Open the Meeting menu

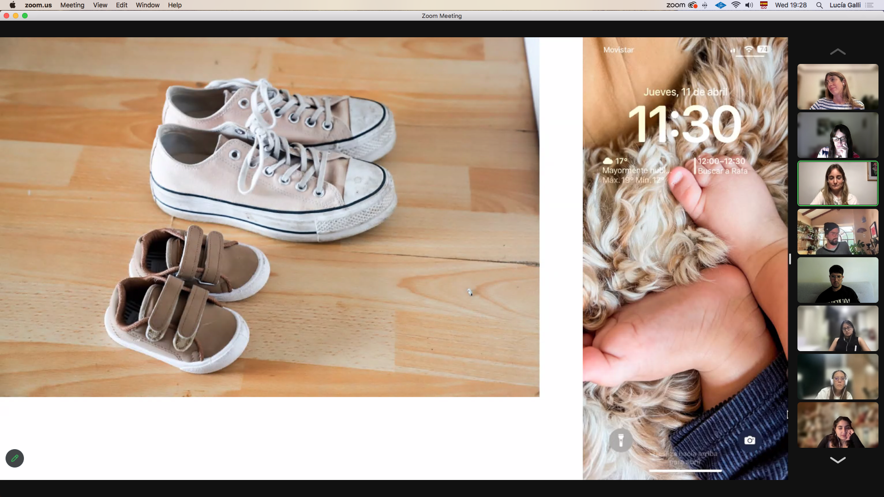pos(72,5)
